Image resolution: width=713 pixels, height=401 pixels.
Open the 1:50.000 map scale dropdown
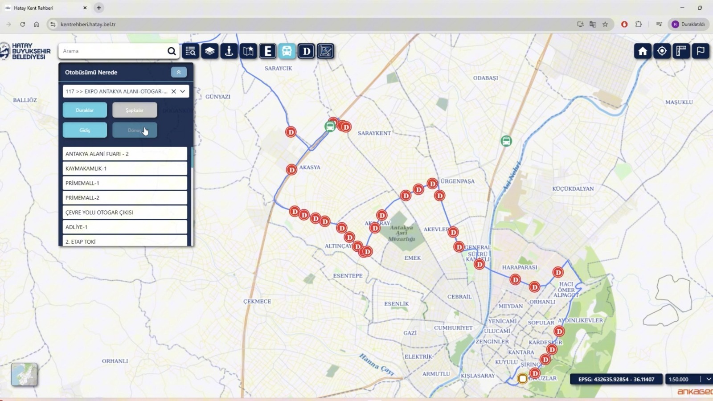tap(708, 379)
